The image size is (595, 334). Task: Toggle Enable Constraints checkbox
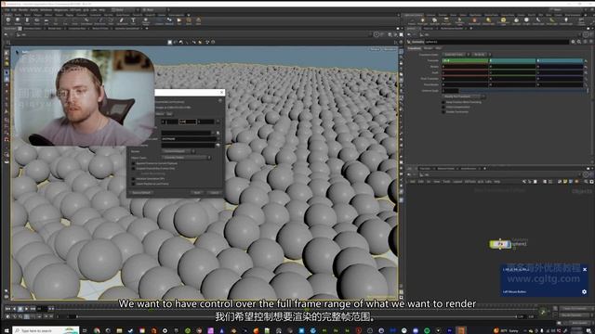point(443,111)
